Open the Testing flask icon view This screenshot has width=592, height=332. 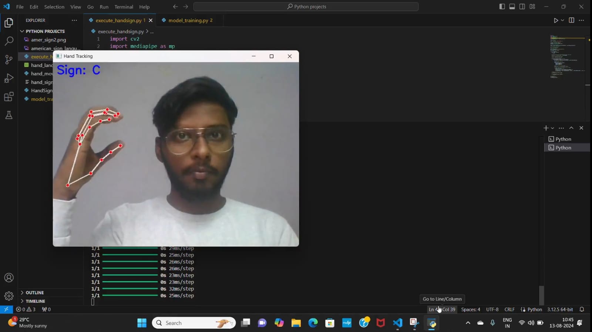(x=9, y=115)
